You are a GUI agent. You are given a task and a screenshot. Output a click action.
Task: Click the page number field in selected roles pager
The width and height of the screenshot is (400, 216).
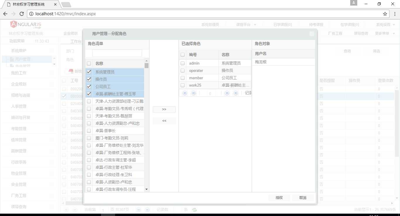coord(210,93)
